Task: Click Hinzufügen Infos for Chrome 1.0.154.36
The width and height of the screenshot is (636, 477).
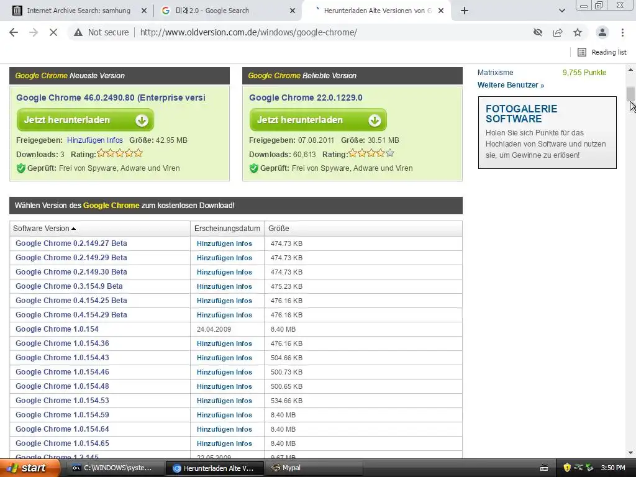Action: tap(224, 343)
